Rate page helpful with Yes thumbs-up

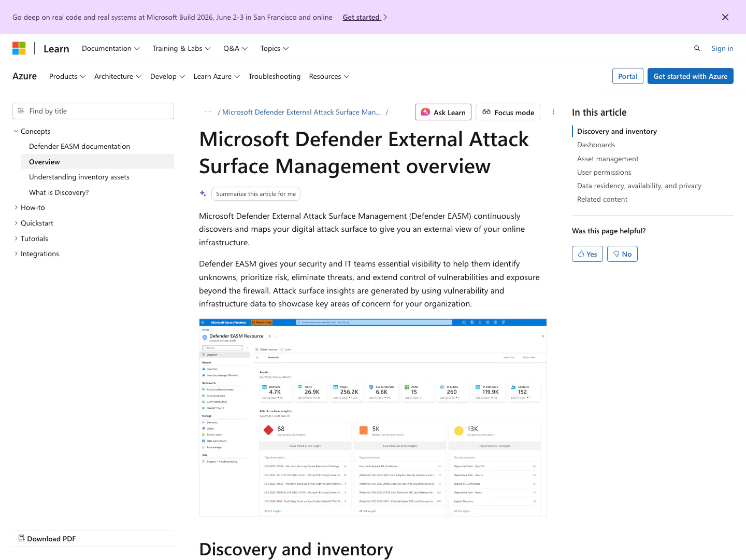pos(587,254)
